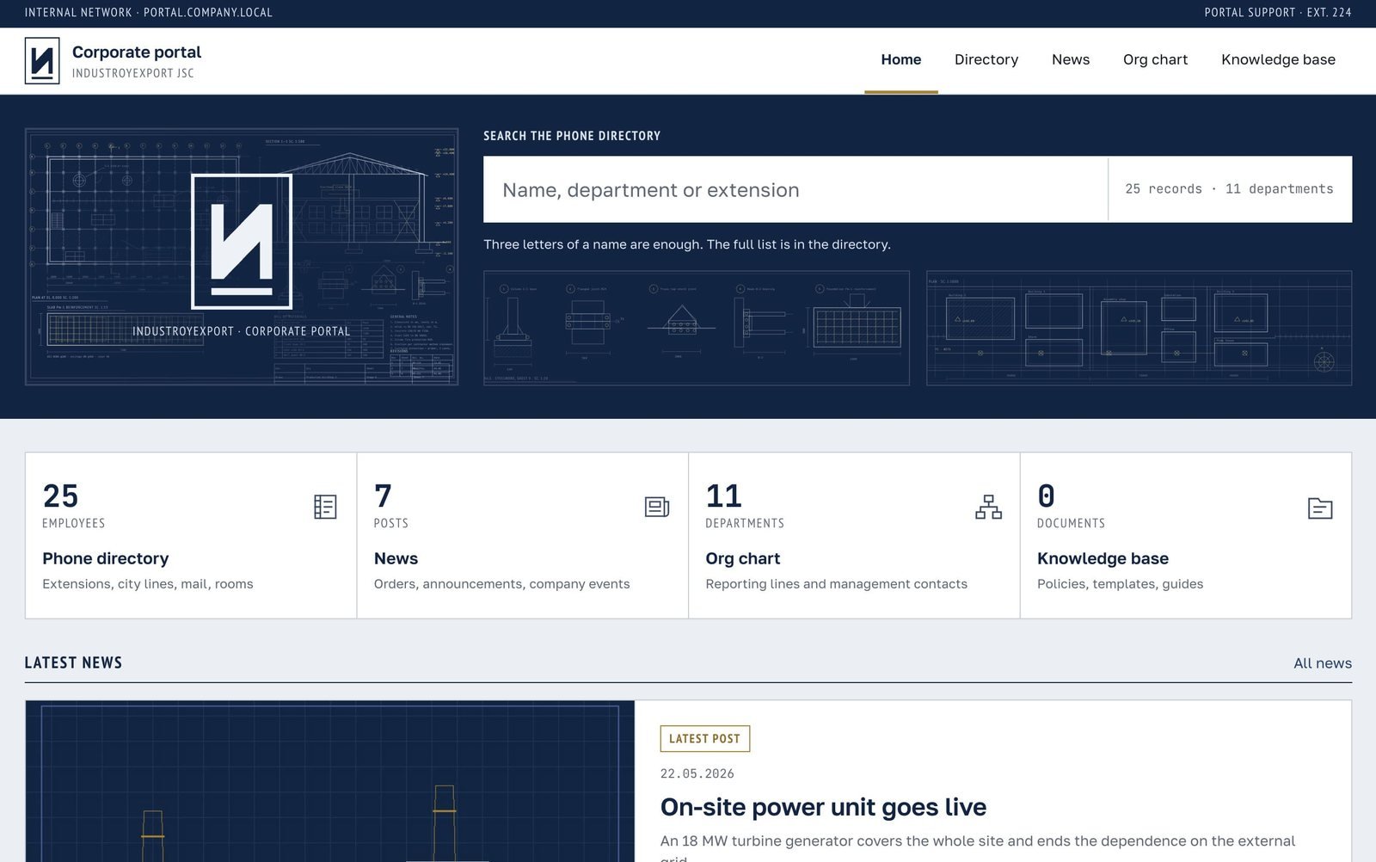The height and width of the screenshot is (862, 1376).
Task: Focus the phone directory search field
Action: (795, 189)
